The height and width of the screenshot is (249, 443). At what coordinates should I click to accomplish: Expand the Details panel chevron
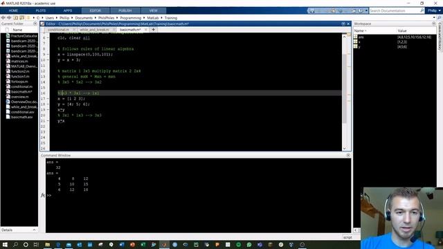click(35, 230)
